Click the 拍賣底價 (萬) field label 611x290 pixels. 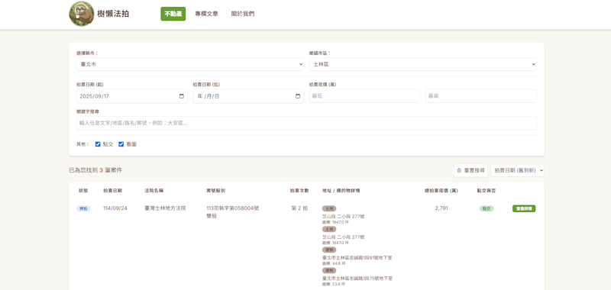(322, 84)
